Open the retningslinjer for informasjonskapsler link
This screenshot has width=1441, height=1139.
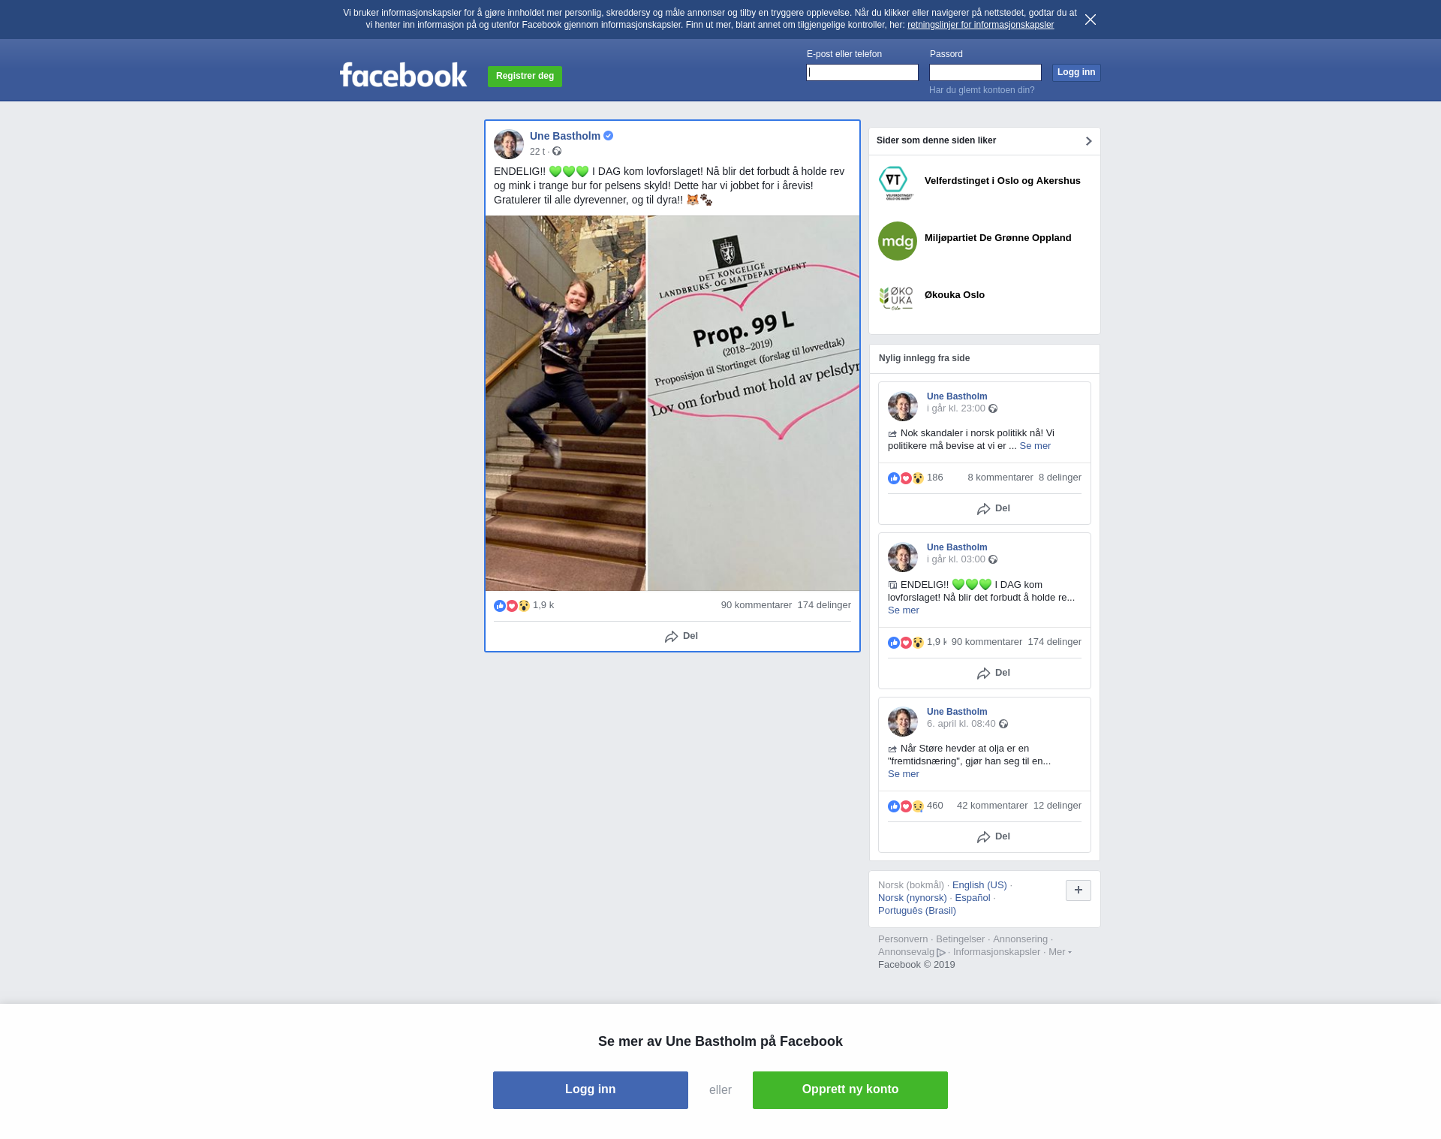click(x=980, y=25)
